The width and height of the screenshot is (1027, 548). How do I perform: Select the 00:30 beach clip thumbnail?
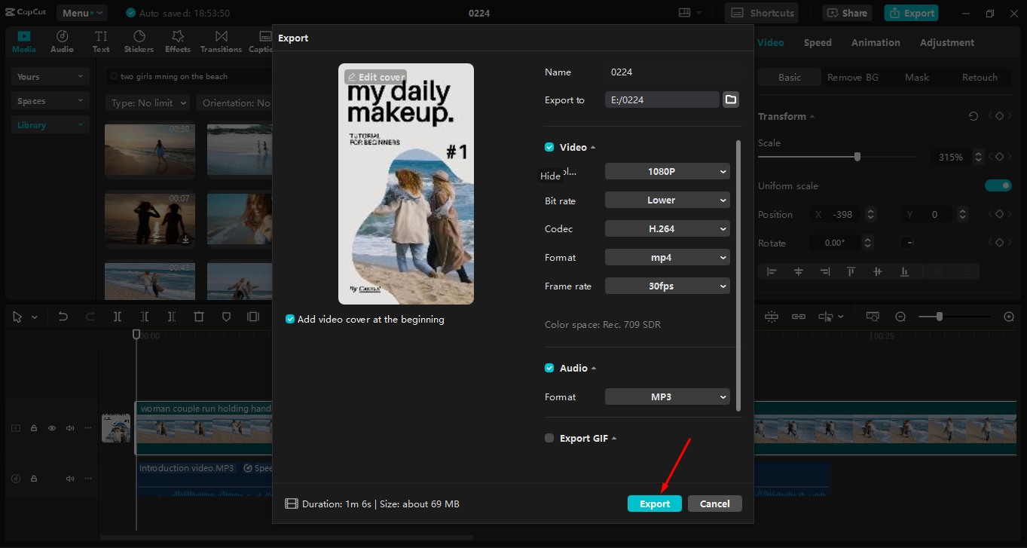pos(150,150)
